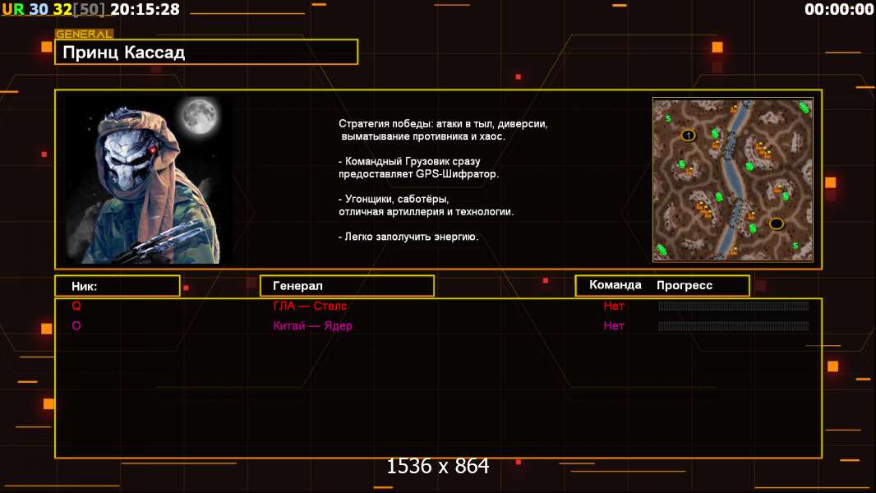This screenshot has height=493, width=876.
Task: Select the unnumbered black start position marker
Action: (776, 223)
